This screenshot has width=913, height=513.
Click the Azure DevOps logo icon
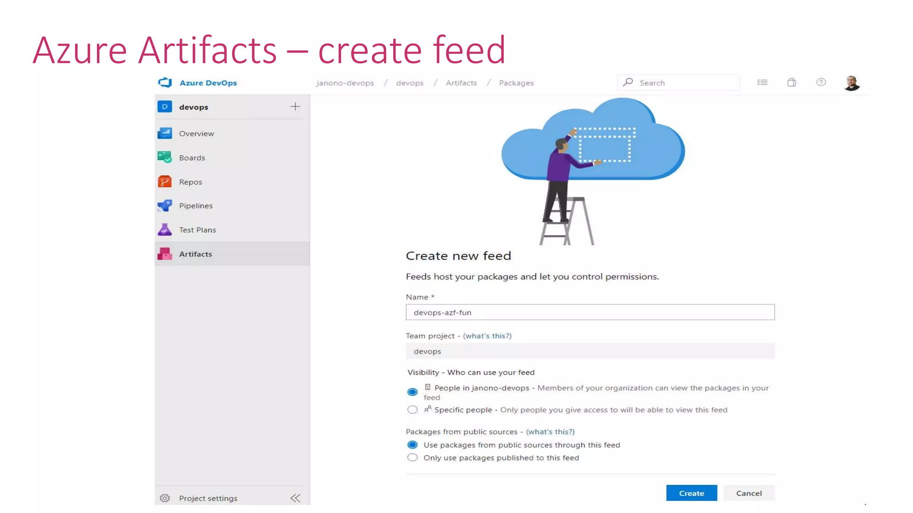click(165, 82)
